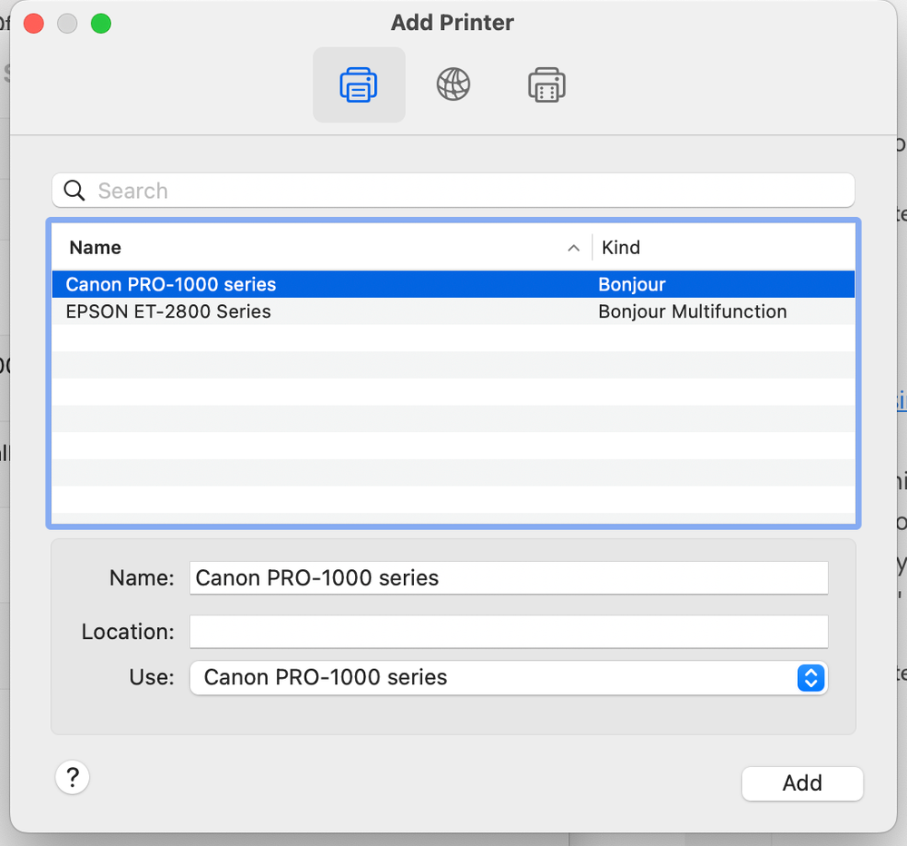Click the Add button

tap(802, 783)
